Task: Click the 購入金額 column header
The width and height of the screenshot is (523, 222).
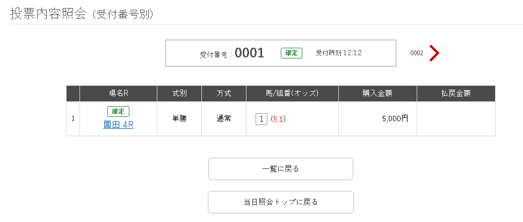Action: coord(377,93)
